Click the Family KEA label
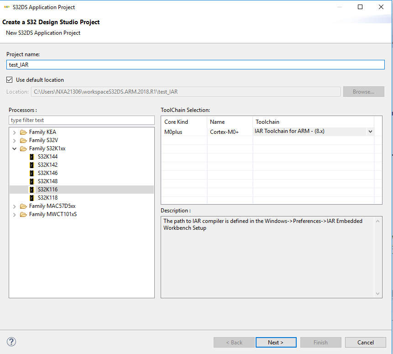The height and width of the screenshot is (354, 393). point(42,132)
